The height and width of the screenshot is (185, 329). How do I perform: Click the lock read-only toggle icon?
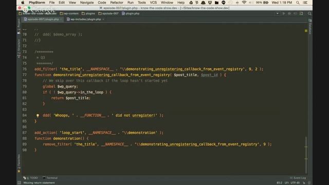click(x=304, y=183)
